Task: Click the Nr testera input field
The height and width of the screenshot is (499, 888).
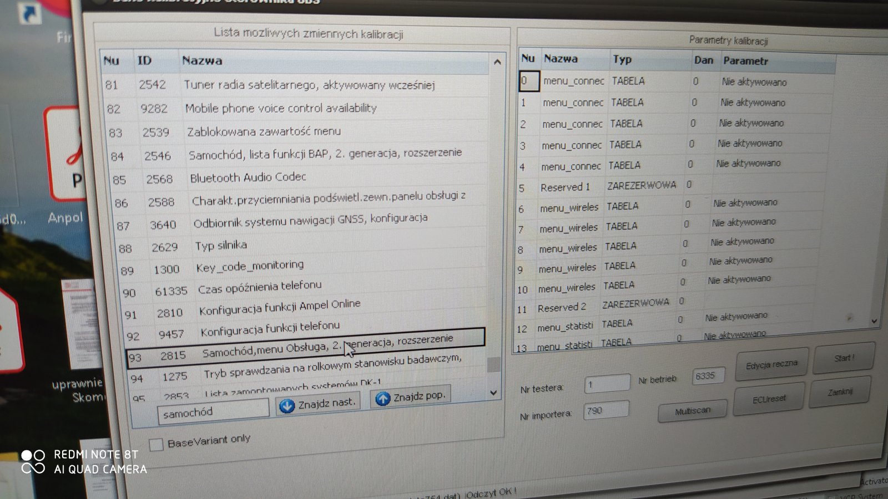Action: coord(607,384)
